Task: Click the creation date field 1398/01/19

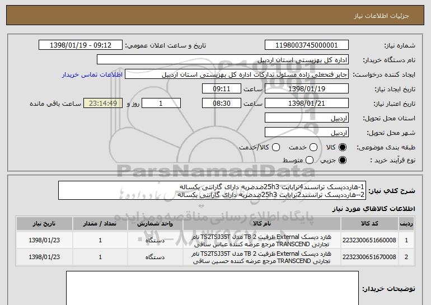Action: (307, 89)
